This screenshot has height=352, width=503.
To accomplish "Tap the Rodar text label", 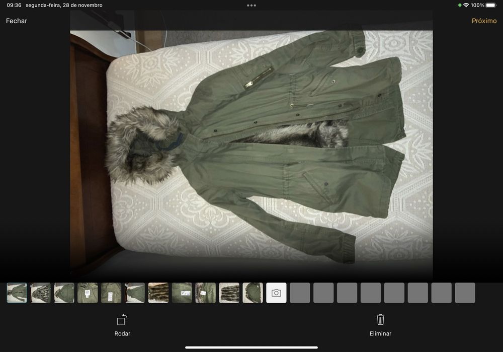I will pyautogui.click(x=122, y=334).
